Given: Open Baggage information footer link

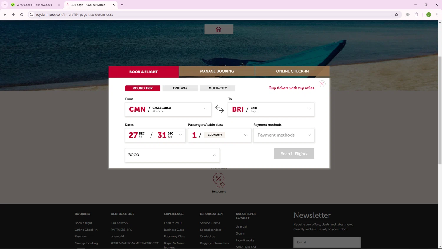Looking at the screenshot, I should click(x=214, y=243).
